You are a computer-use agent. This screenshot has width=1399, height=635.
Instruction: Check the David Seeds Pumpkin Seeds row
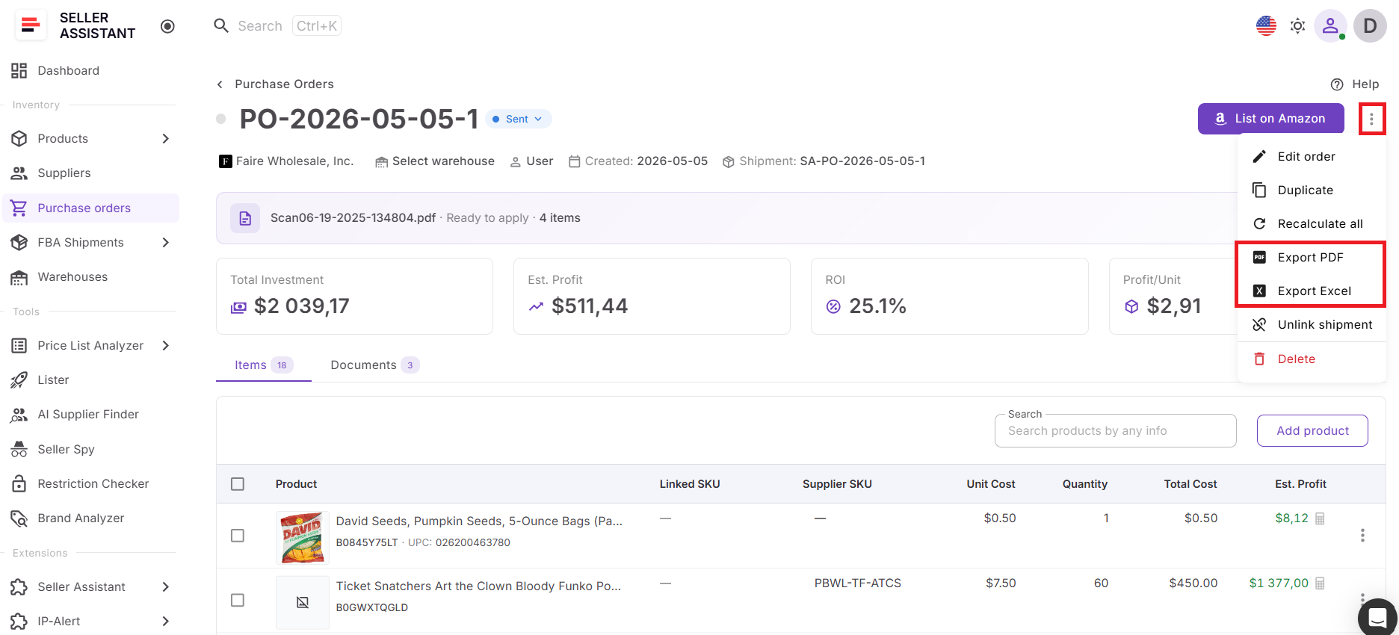coord(238,536)
